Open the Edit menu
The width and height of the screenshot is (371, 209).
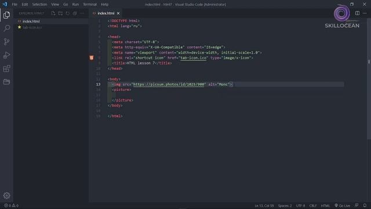tap(24, 4)
